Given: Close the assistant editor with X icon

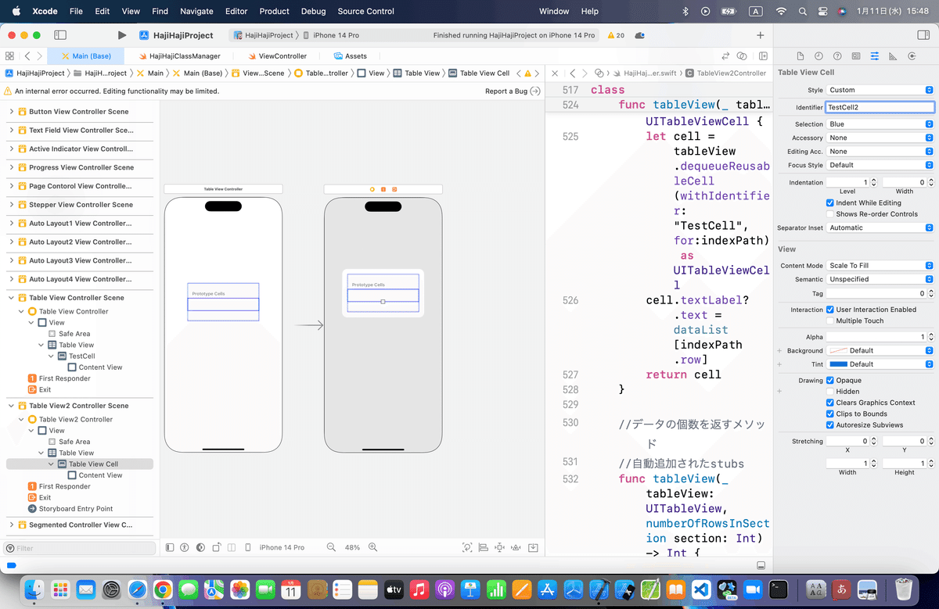Looking at the screenshot, I should tap(555, 73).
